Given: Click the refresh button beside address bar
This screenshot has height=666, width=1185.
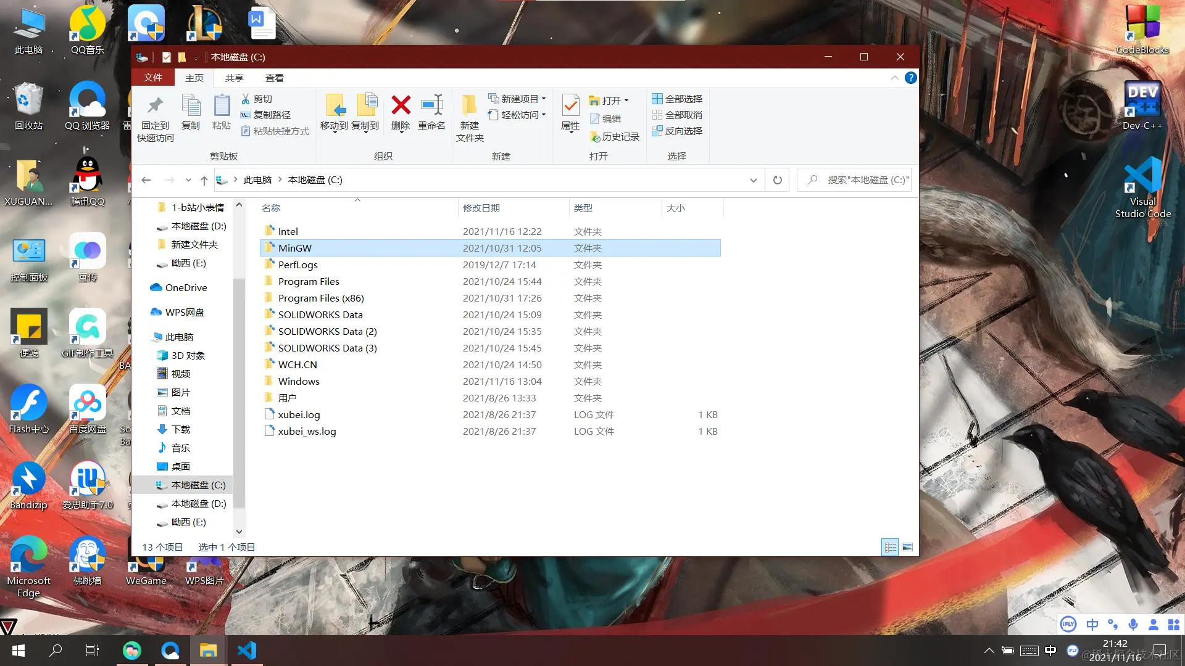Looking at the screenshot, I should click(777, 180).
